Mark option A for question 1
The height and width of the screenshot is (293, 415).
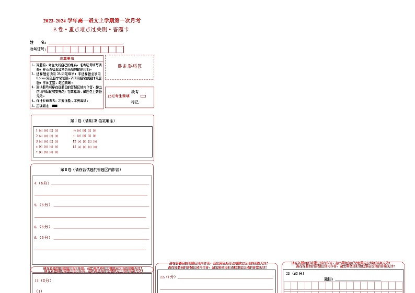[41, 131]
